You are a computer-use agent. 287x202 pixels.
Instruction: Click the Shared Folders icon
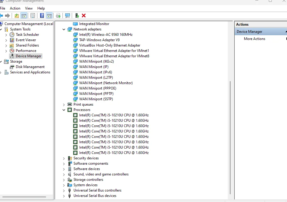(12, 45)
